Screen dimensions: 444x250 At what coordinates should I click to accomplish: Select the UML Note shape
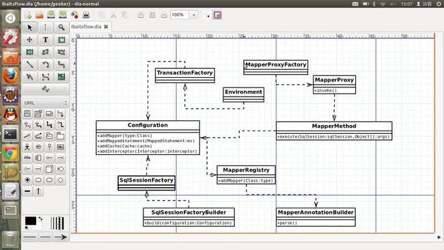49,114
